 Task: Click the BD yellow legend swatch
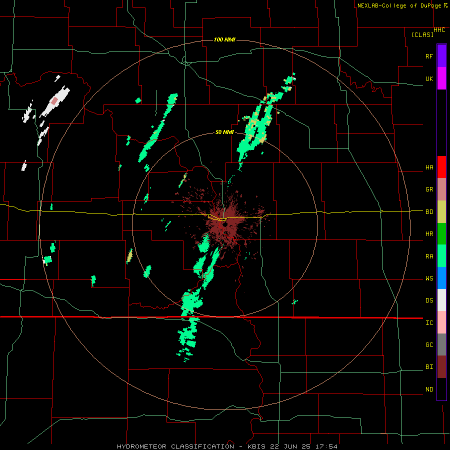click(x=441, y=212)
